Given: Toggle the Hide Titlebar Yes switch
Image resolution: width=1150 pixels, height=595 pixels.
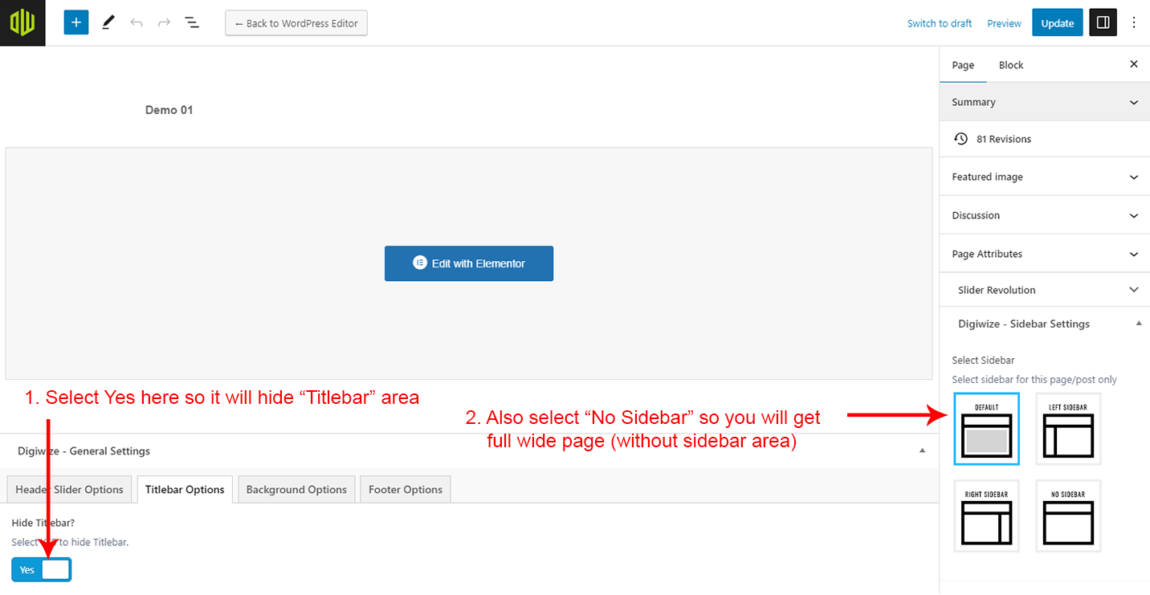Looking at the screenshot, I should tap(42, 569).
